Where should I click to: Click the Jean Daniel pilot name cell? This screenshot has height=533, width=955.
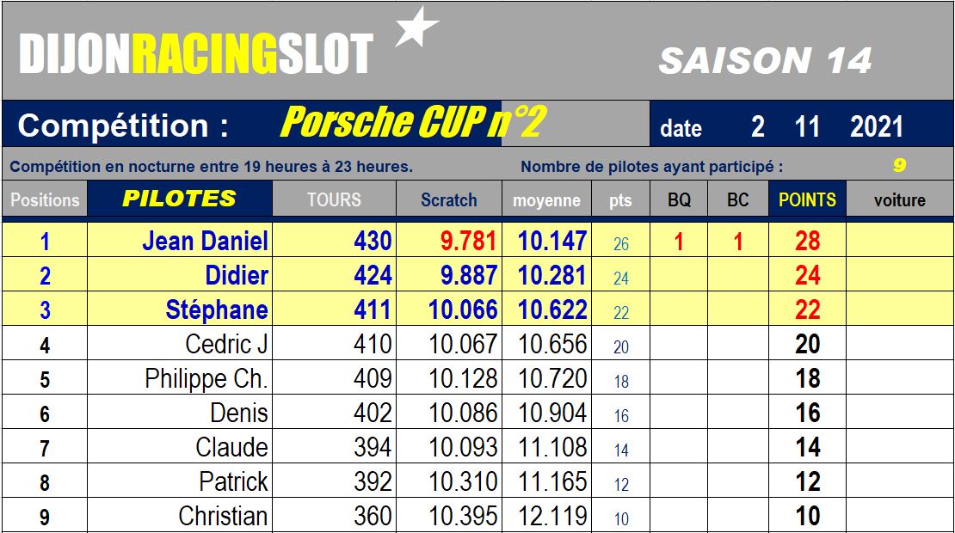180,241
